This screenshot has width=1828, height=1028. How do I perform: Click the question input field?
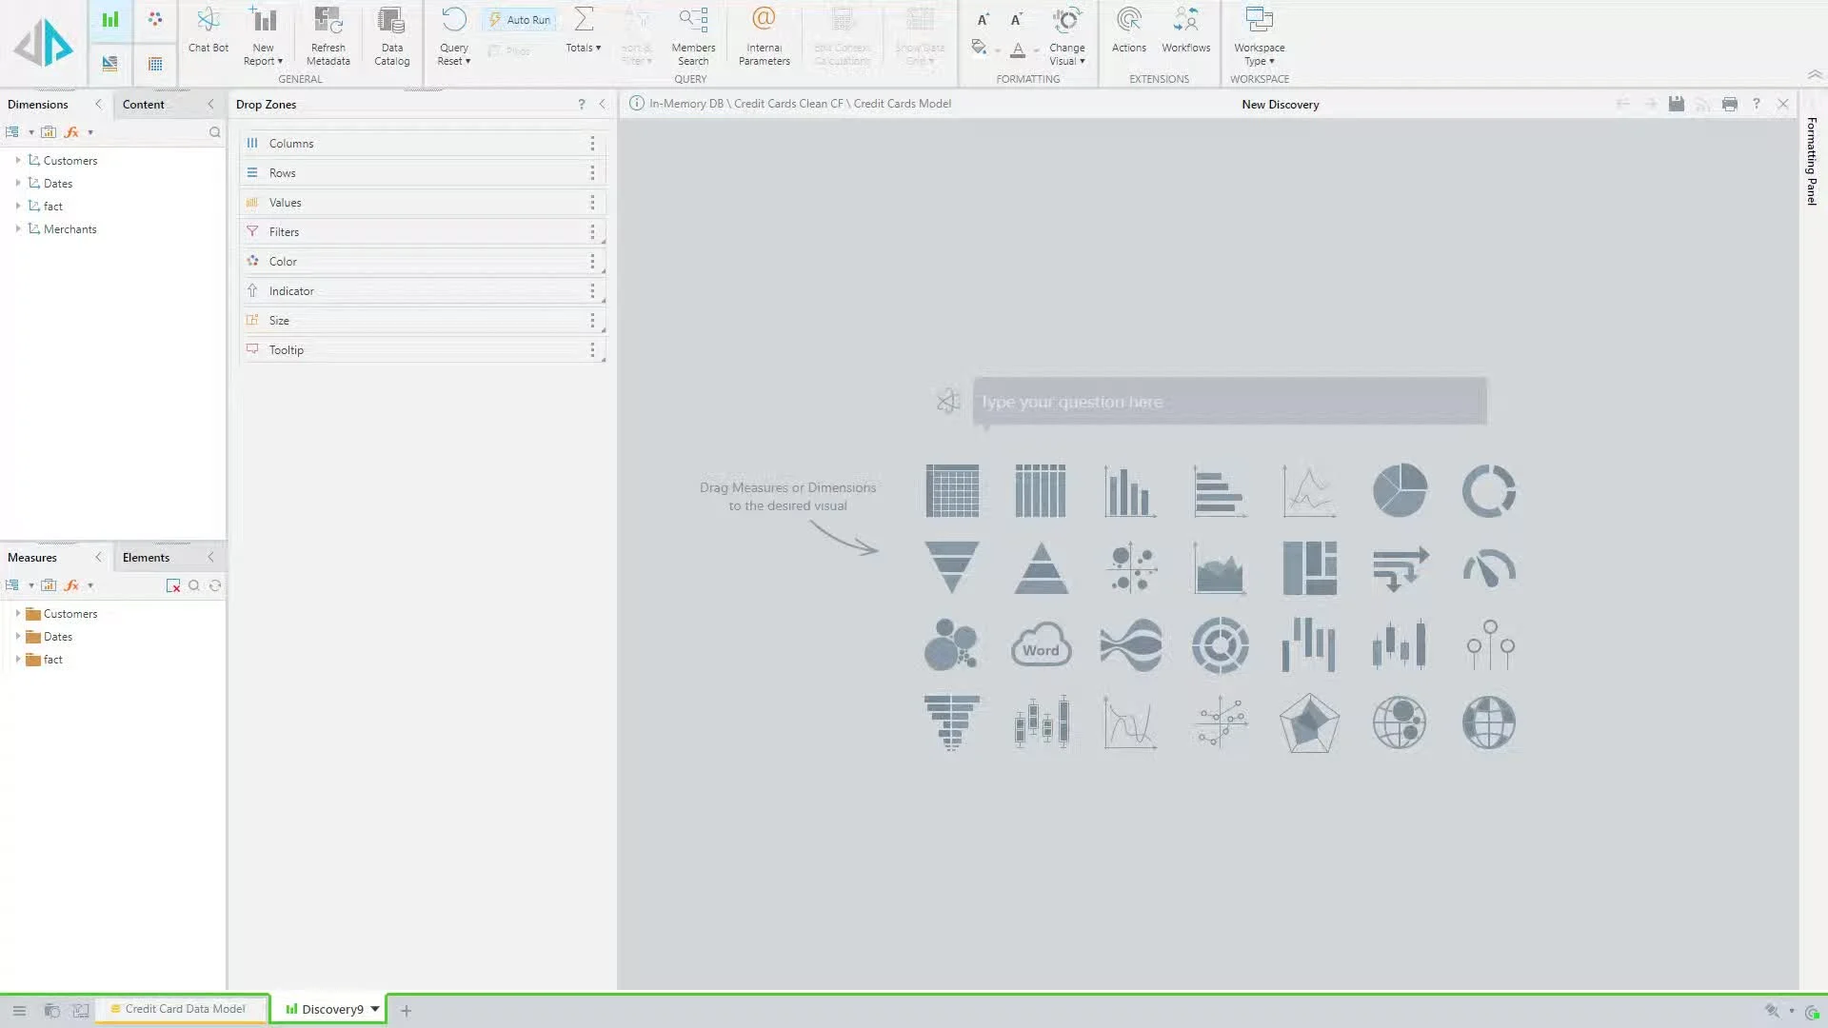point(1228,402)
